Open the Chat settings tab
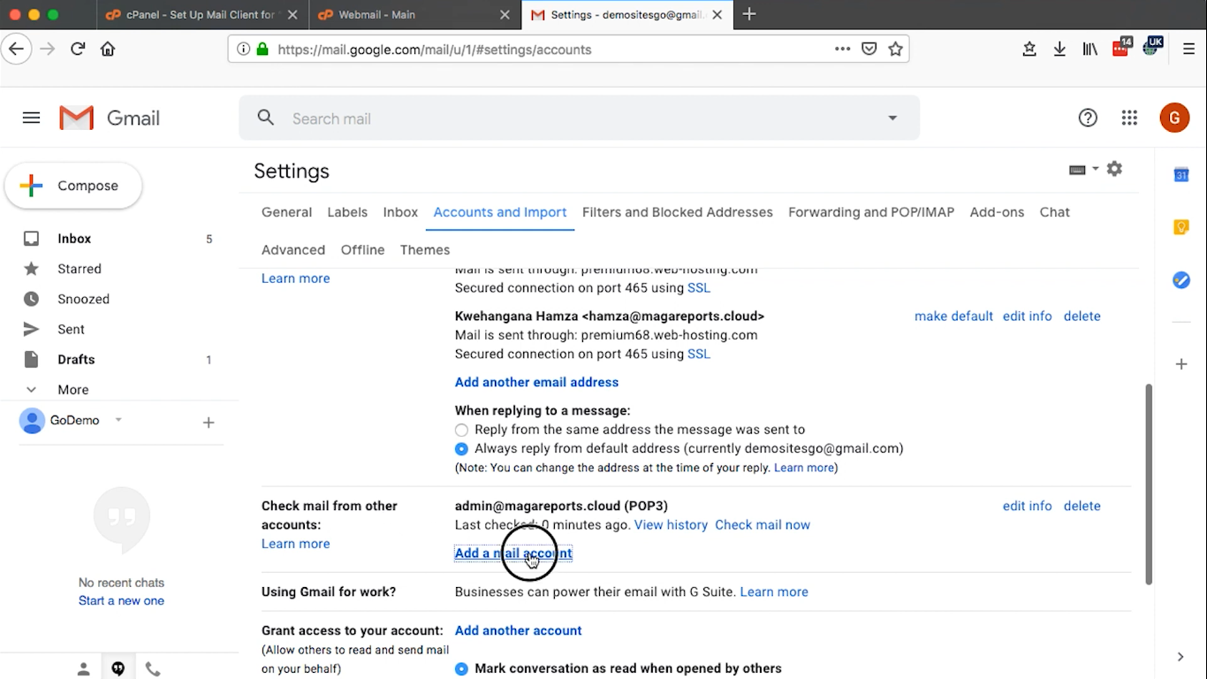Screen dimensions: 1207x679 pos(1054,212)
